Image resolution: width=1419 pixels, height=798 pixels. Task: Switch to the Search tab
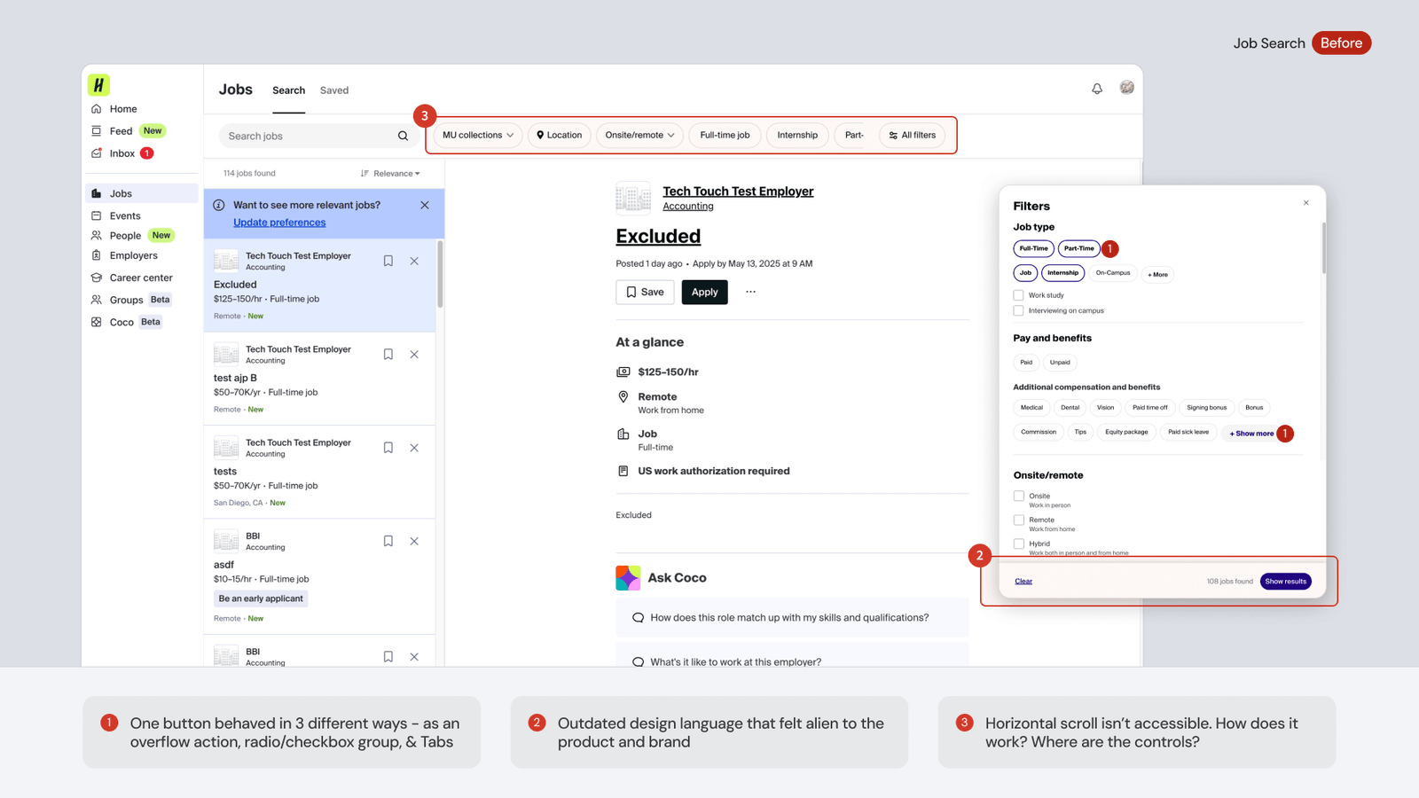click(x=288, y=90)
